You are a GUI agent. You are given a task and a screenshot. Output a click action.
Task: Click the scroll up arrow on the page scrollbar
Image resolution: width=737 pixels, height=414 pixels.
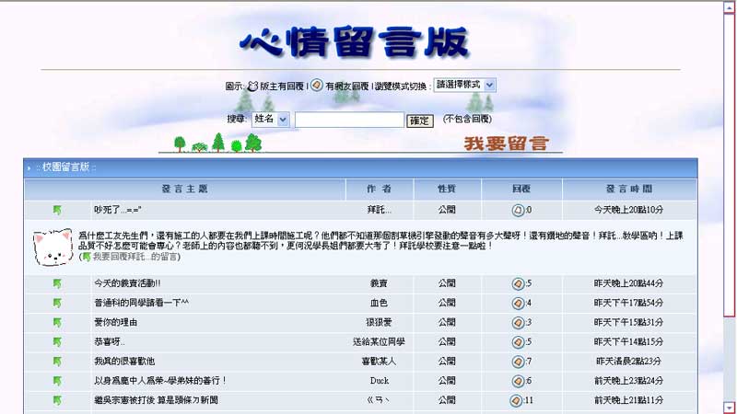point(730,7)
